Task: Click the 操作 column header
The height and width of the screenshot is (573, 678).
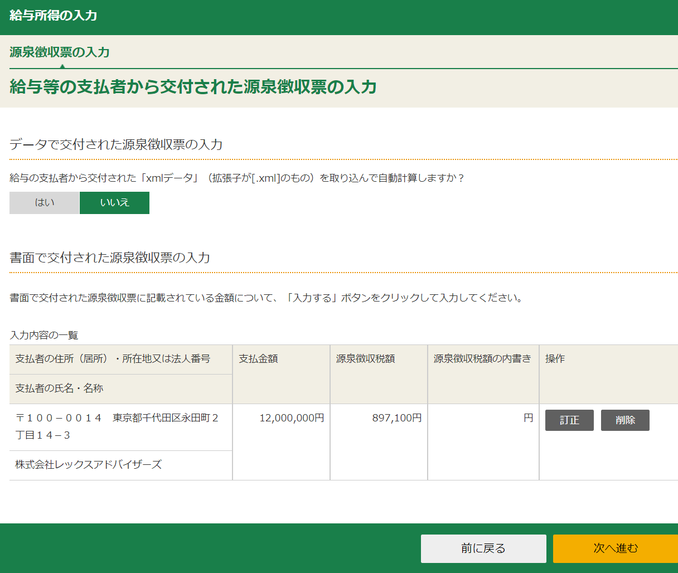Action: [x=555, y=359]
